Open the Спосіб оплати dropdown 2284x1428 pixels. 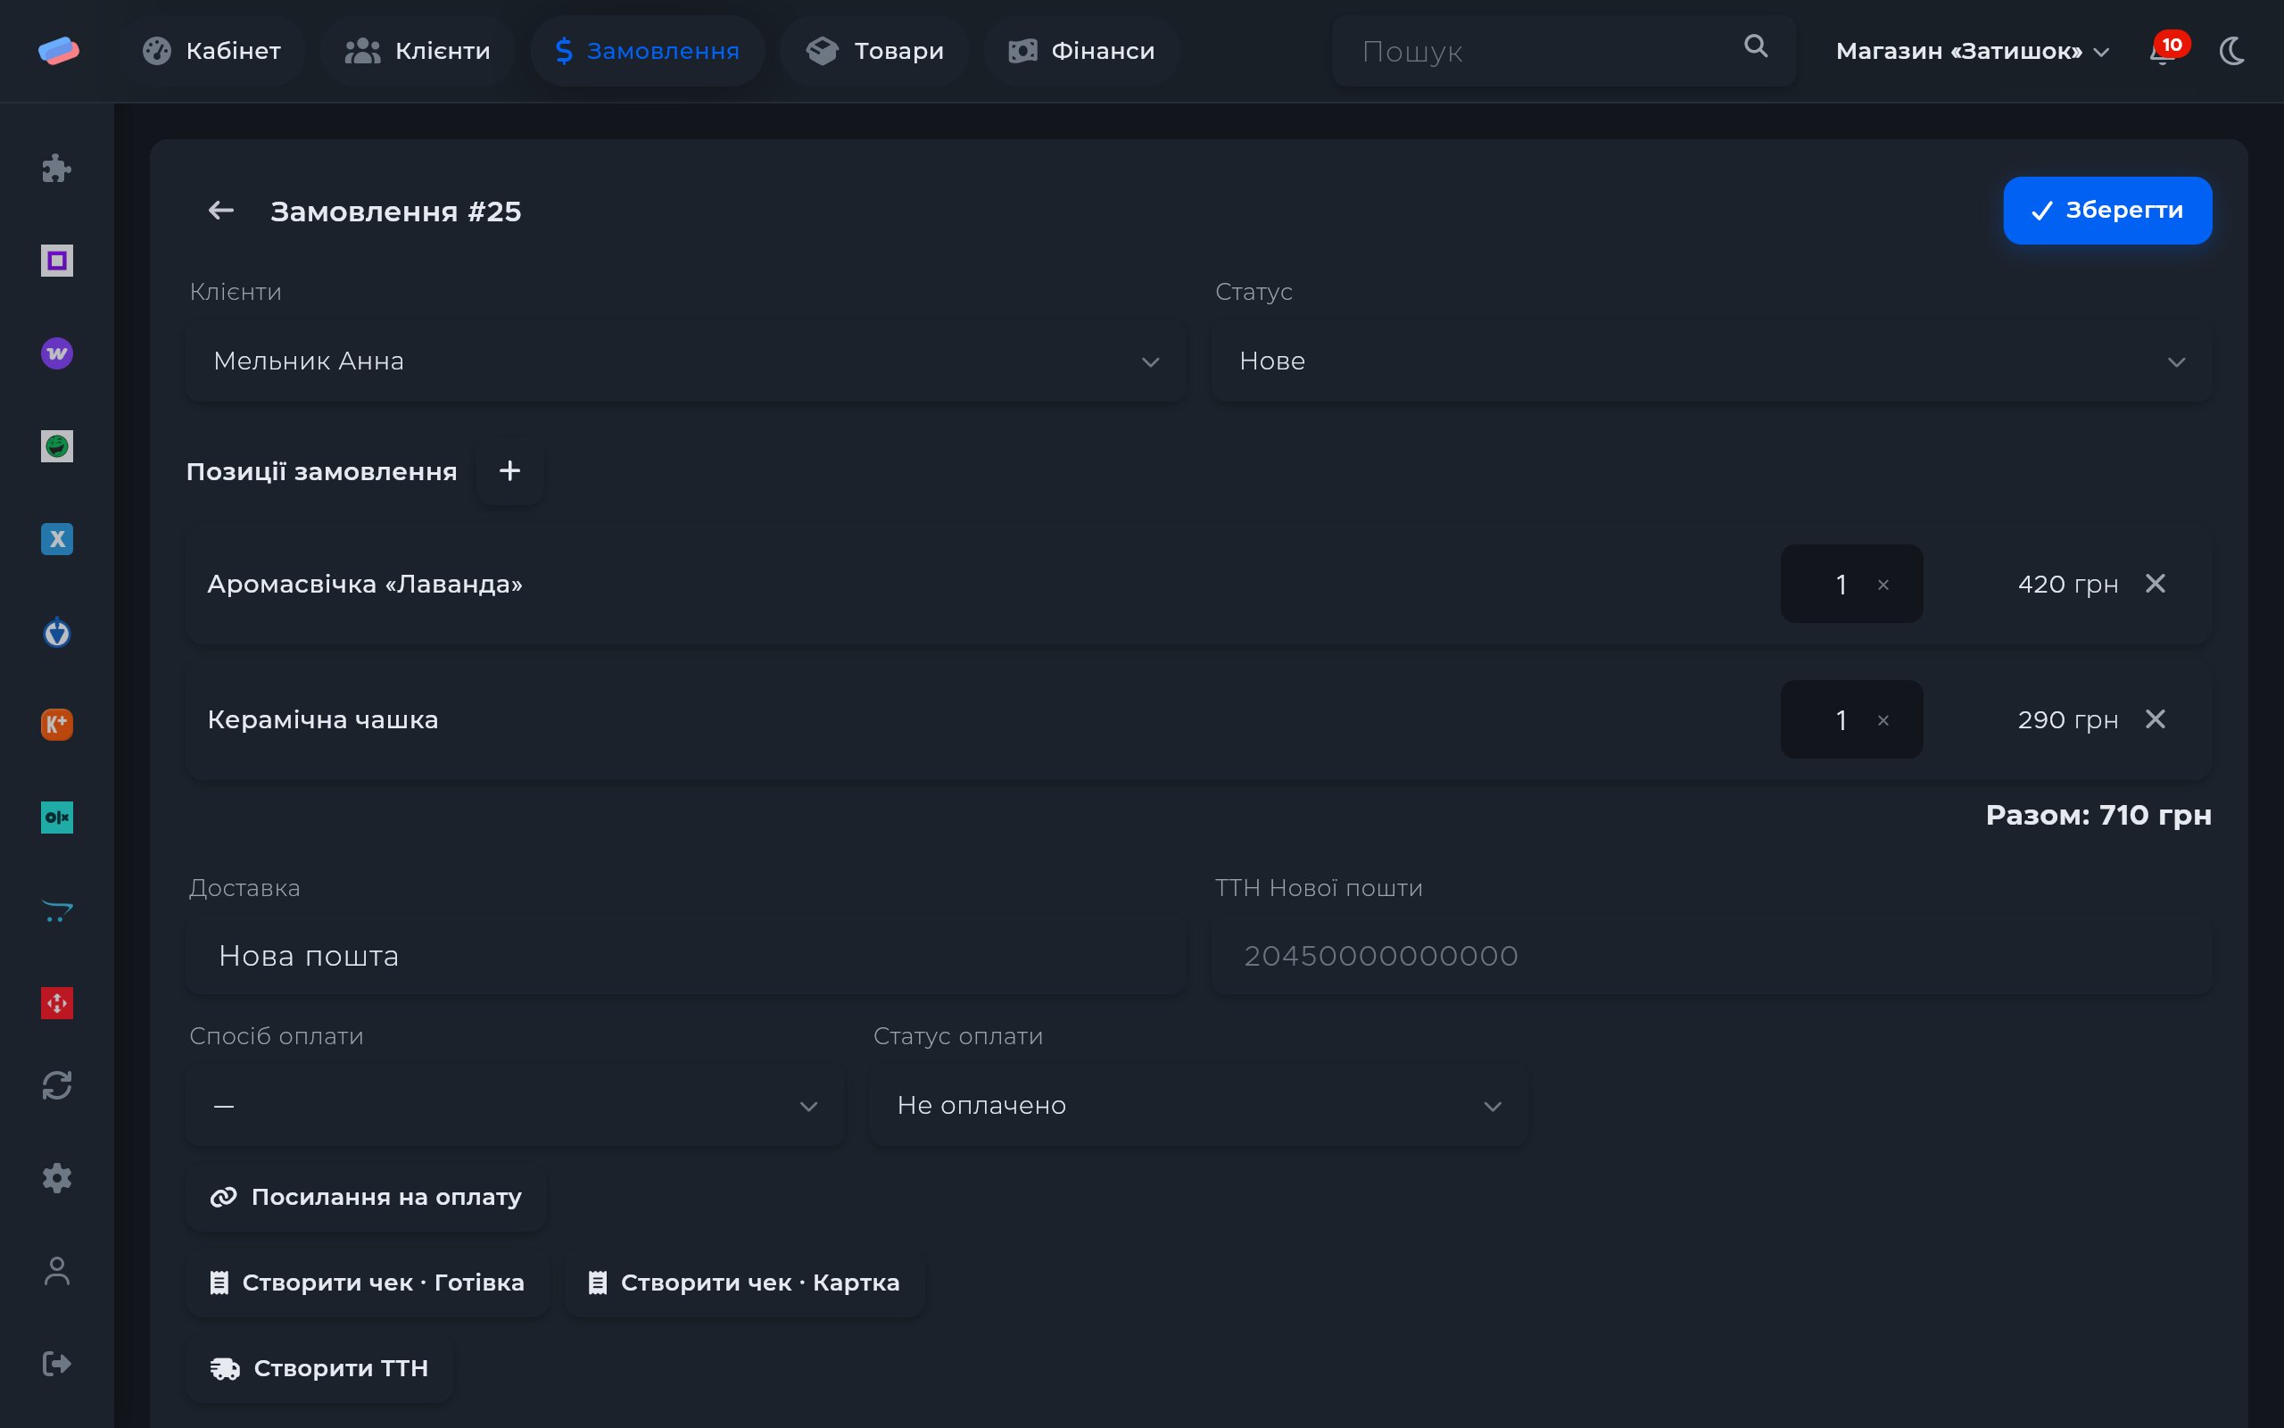tap(515, 1106)
